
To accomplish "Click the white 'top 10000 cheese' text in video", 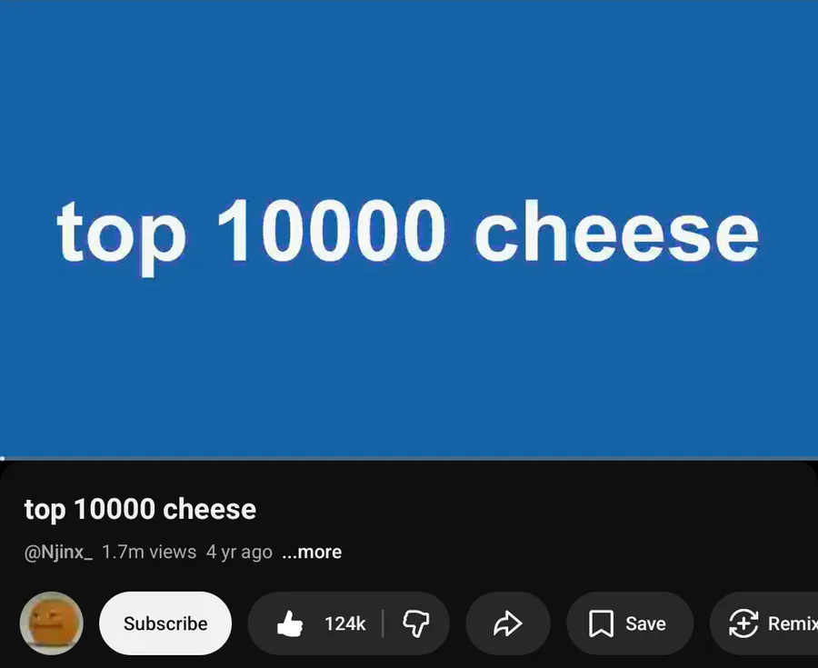I will click(407, 232).
